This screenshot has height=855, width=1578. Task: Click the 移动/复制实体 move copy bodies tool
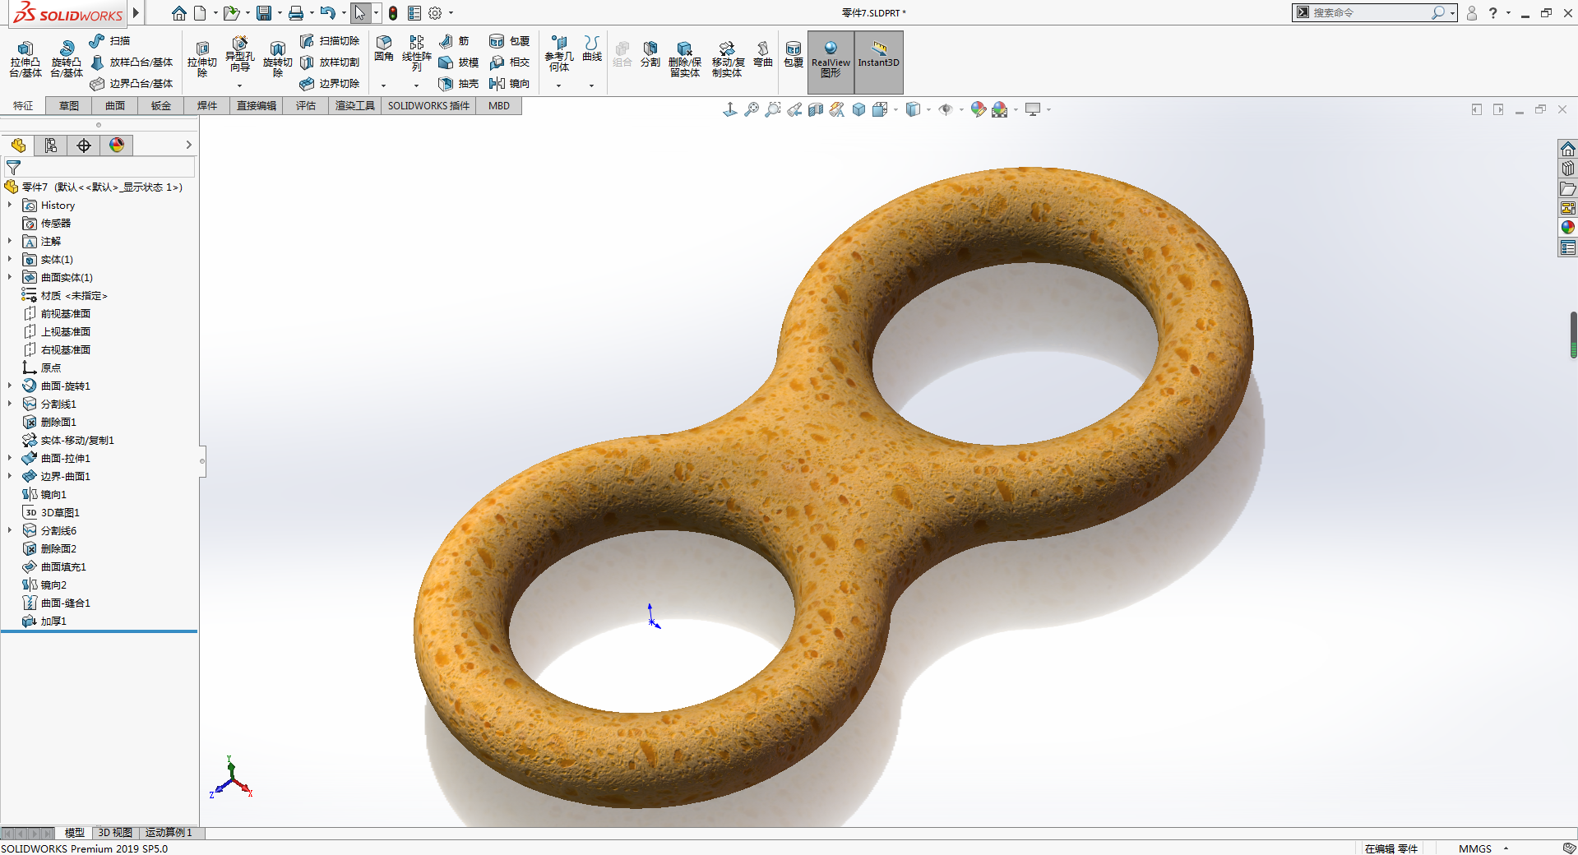(728, 60)
